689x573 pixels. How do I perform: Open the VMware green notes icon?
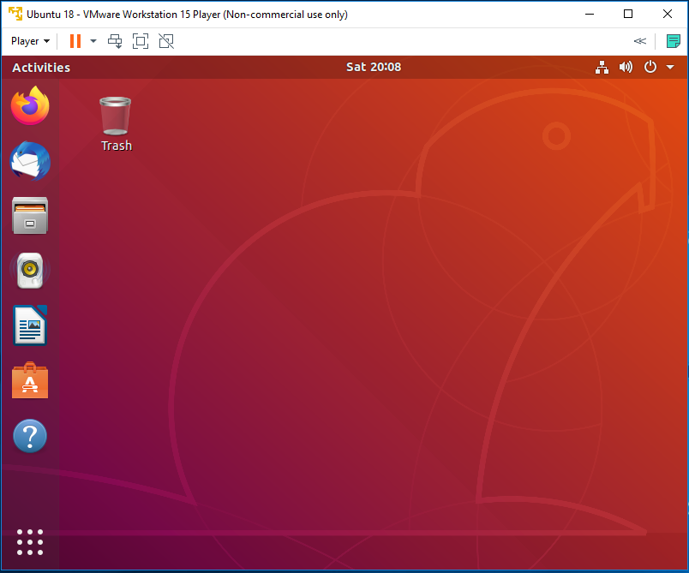click(x=673, y=41)
